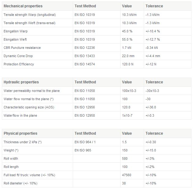
Task: Click the 1x10-7 waterflow value
Action: [x=127, y=115]
